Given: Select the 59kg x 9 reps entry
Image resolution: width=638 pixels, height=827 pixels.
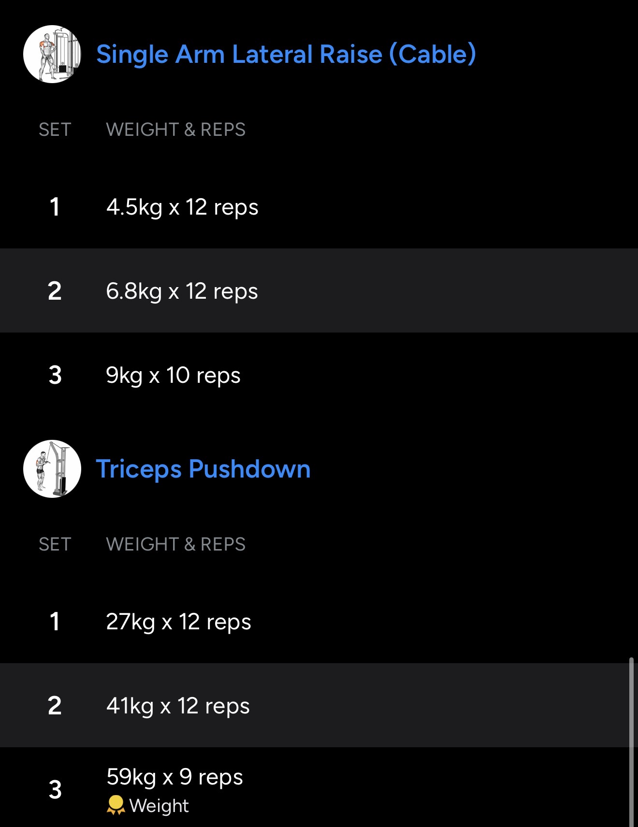Looking at the screenshot, I should (x=174, y=777).
